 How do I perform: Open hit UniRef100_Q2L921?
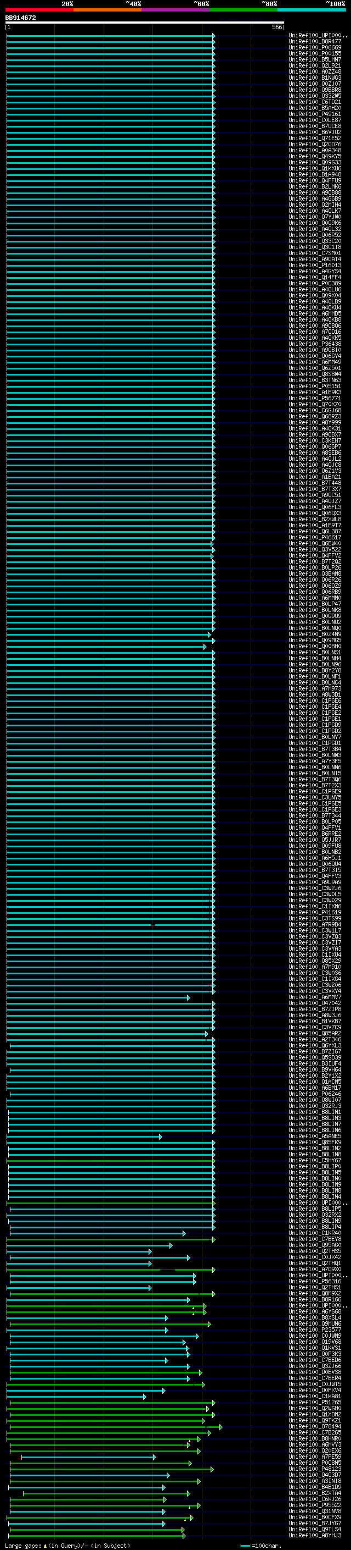coord(315,65)
